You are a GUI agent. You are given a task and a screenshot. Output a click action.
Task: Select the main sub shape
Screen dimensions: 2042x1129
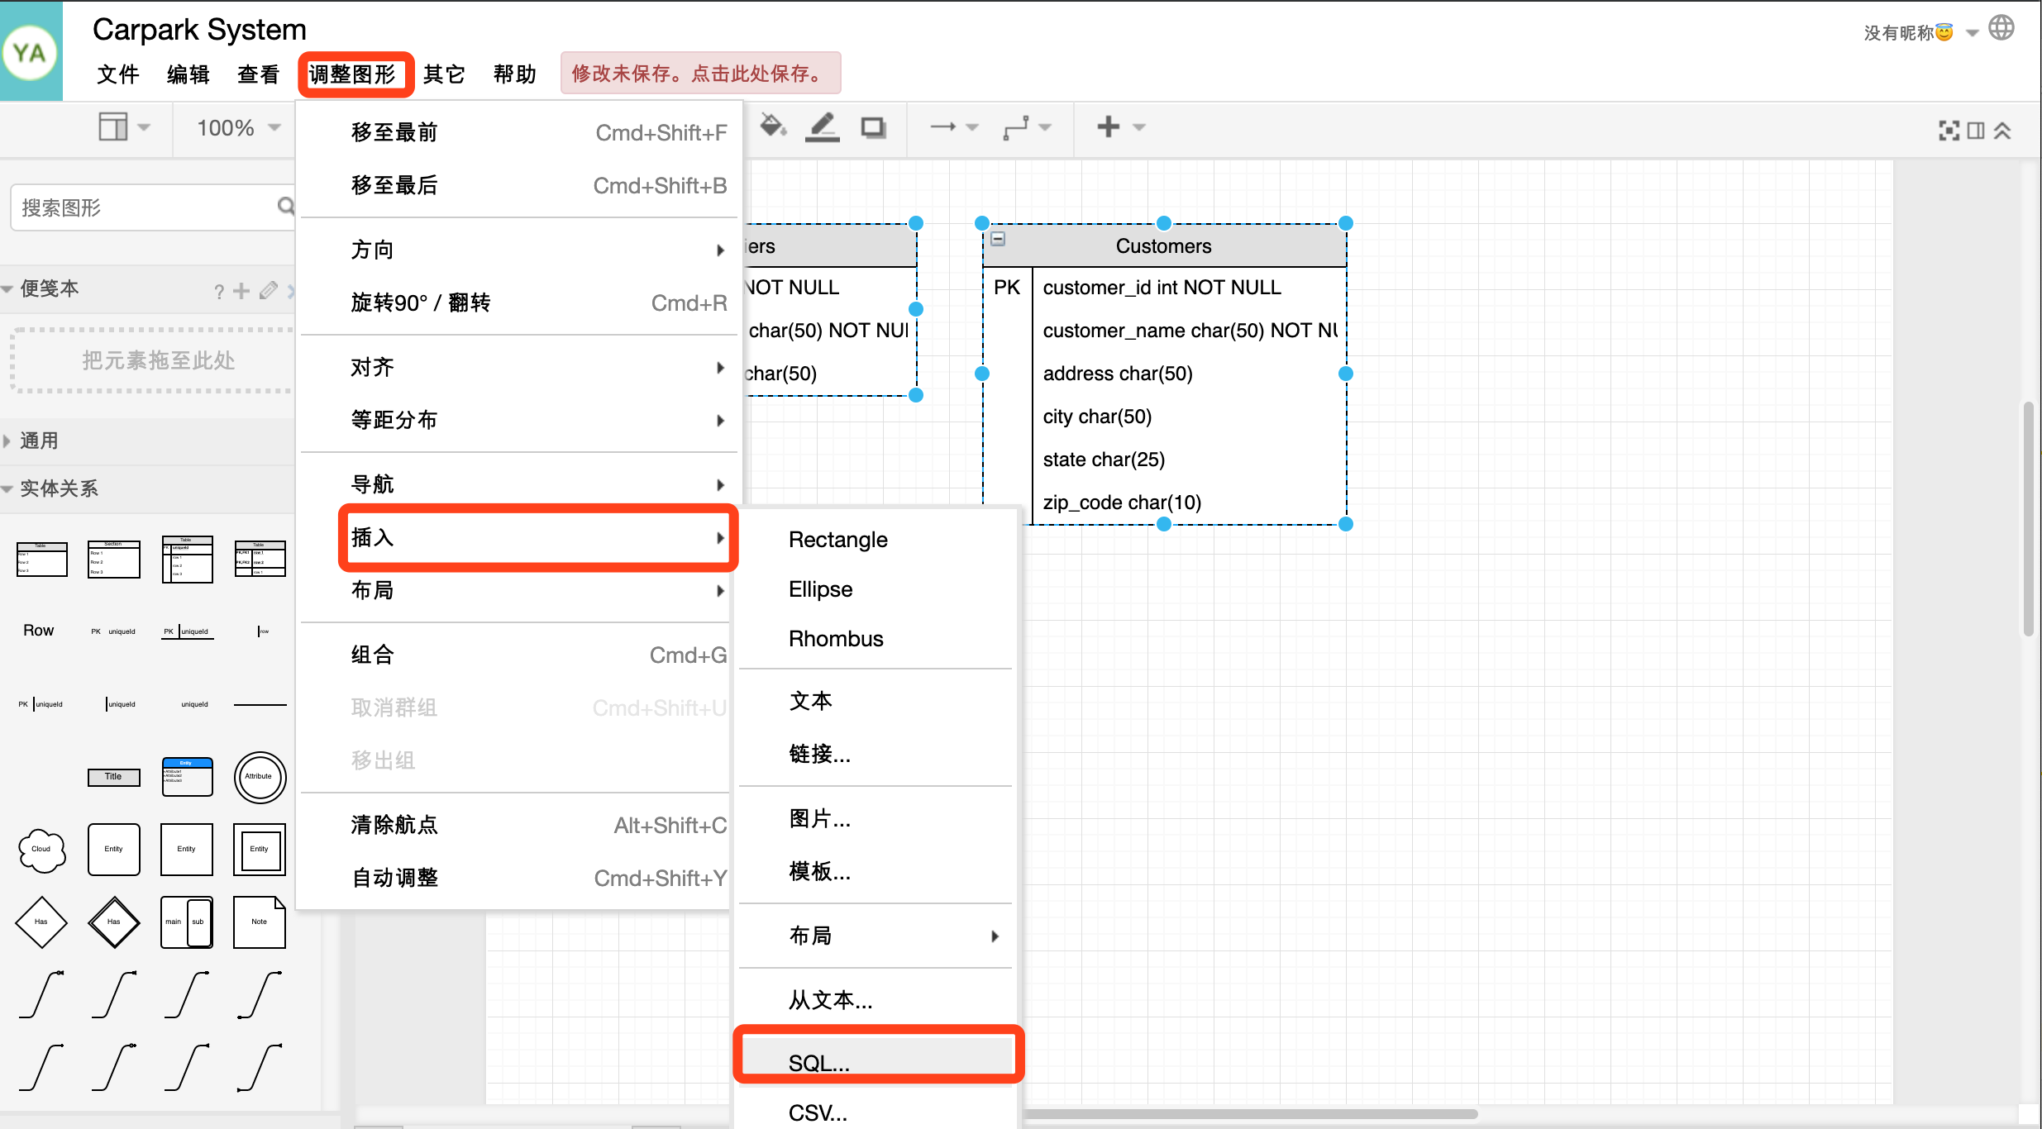pos(187,922)
